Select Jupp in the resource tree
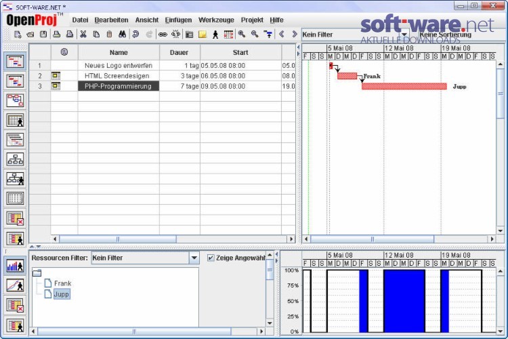 61,294
